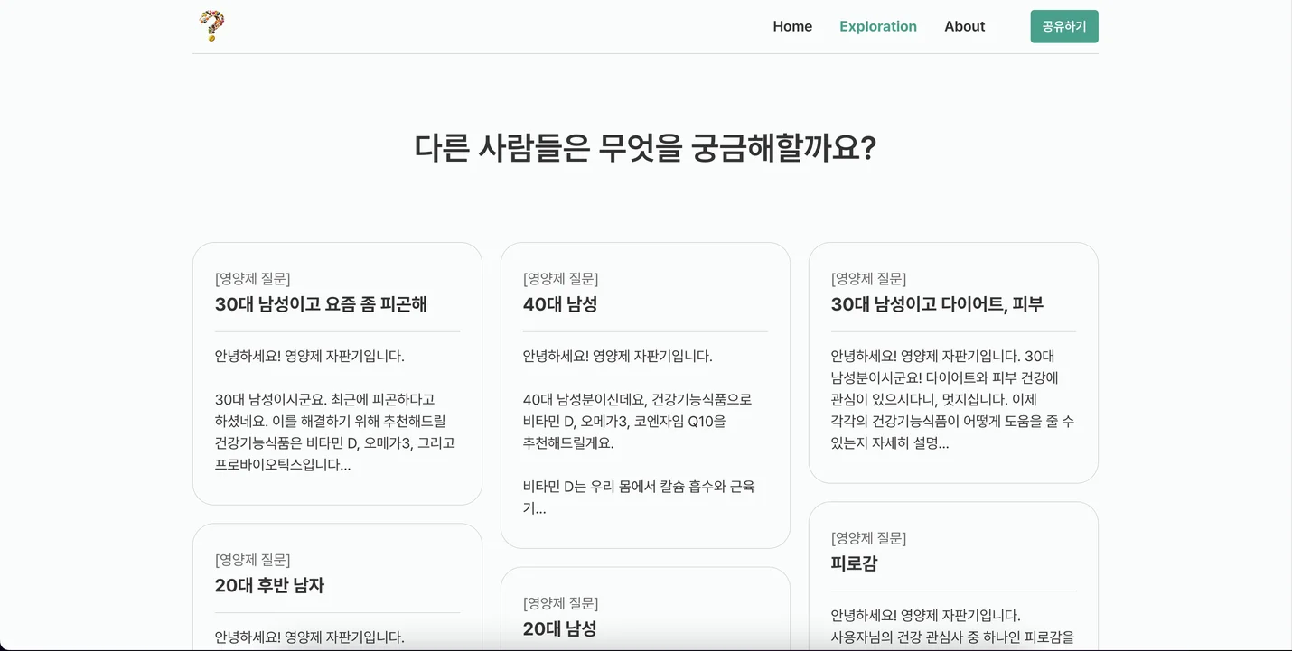Click the greeting text under '20대 후반 남자'

(309, 637)
